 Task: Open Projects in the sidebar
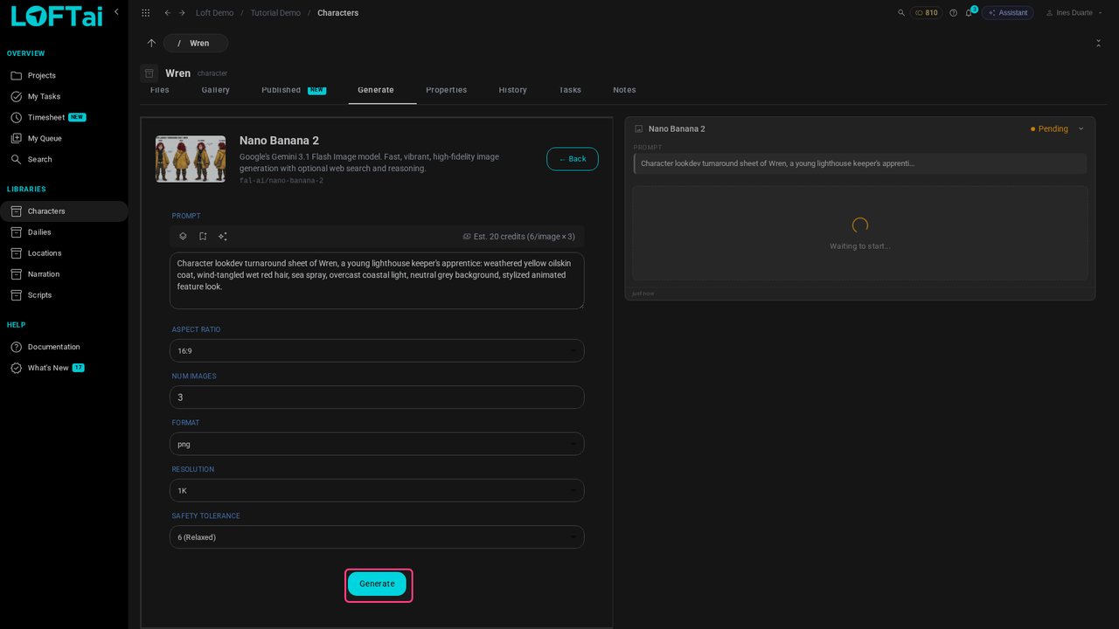coord(64,75)
